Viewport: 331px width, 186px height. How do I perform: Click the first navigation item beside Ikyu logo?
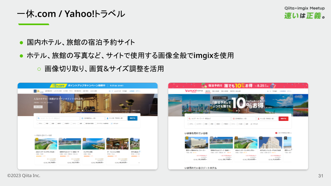pyautogui.click(x=48, y=91)
